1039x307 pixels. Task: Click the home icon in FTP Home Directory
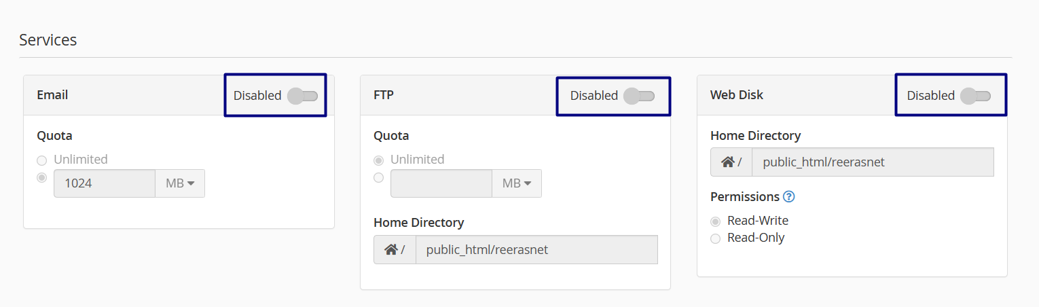point(390,250)
